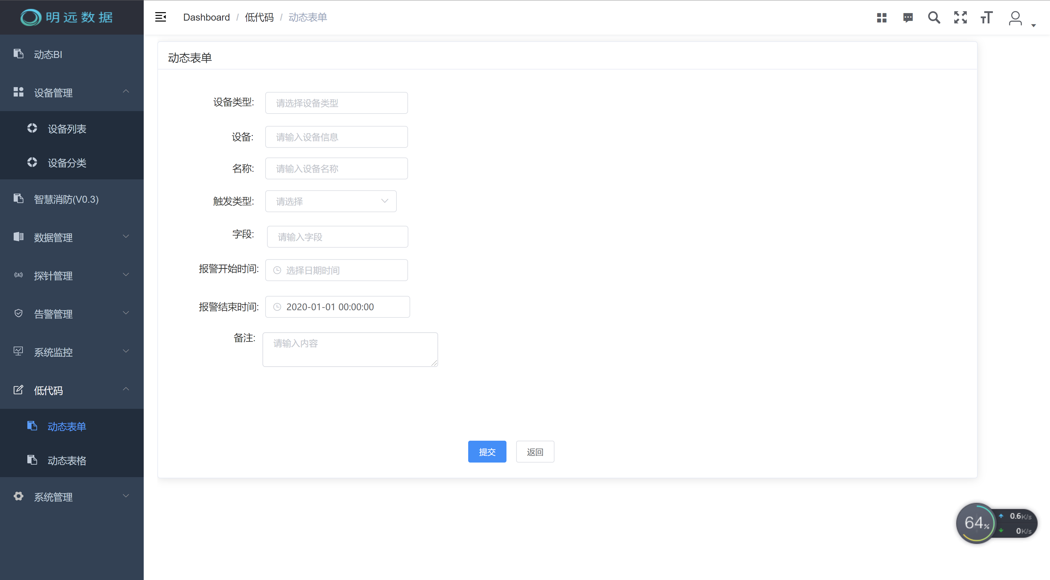Select 动态表单 submenu item
This screenshot has height=580, width=1050.
pyautogui.click(x=72, y=426)
